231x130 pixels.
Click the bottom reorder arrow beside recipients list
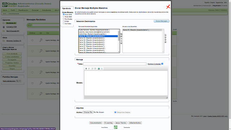165,42
